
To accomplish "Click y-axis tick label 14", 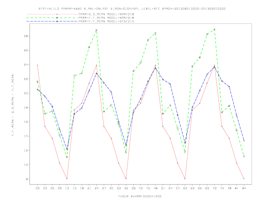I will coord(26,136).
